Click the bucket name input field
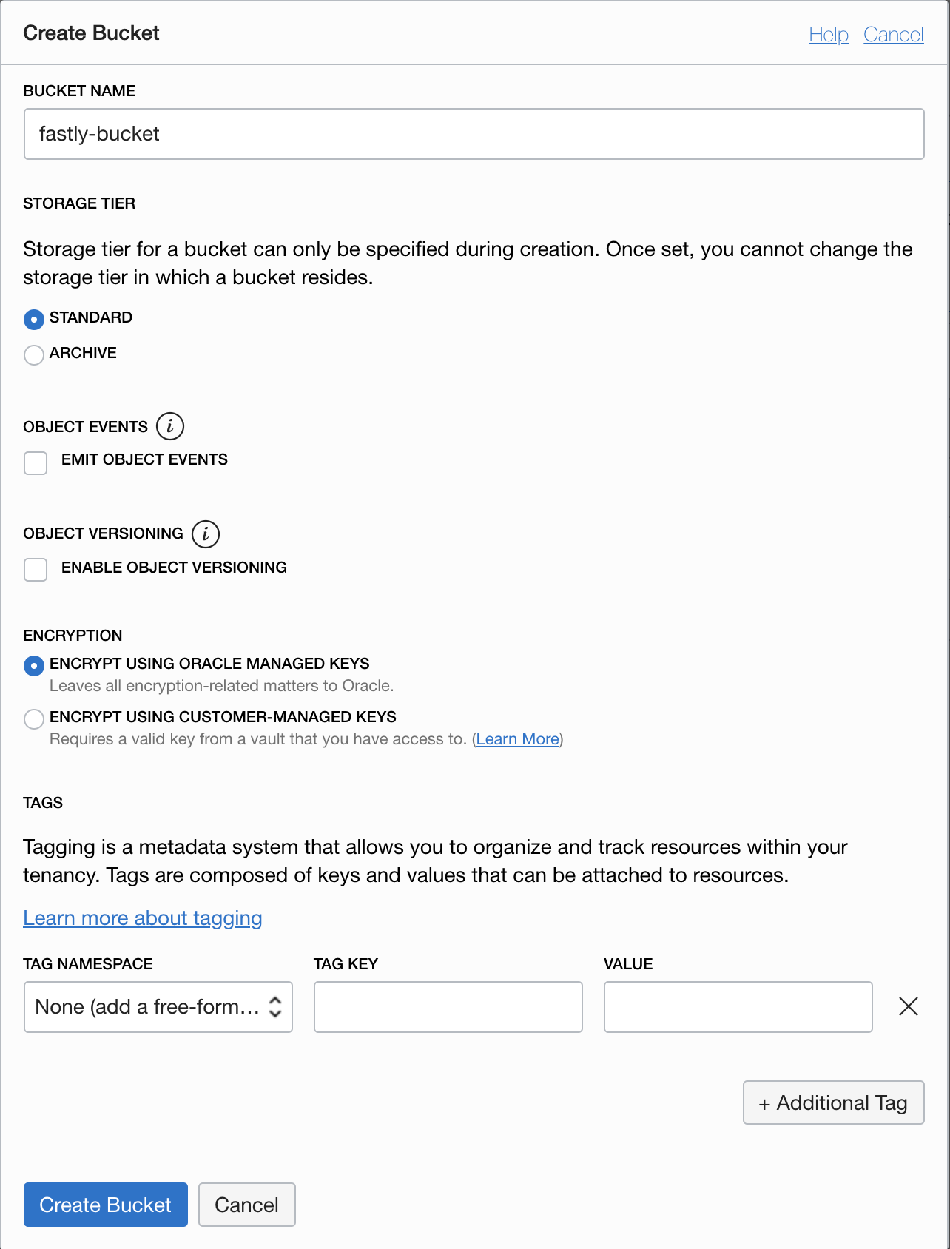This screenshot has height=1249, width=950. click(x=474, y=134)
